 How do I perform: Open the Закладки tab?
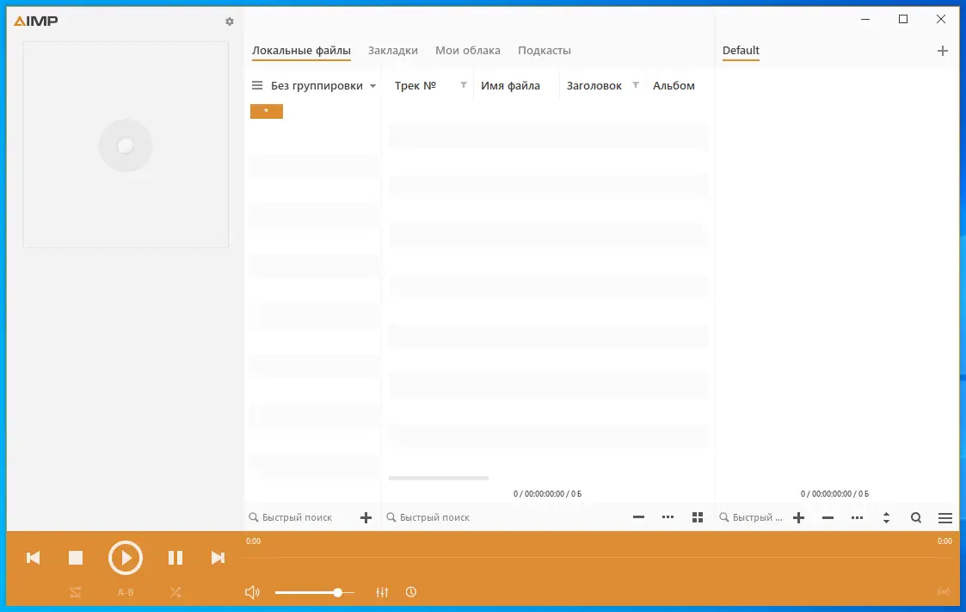pos(393,51)
